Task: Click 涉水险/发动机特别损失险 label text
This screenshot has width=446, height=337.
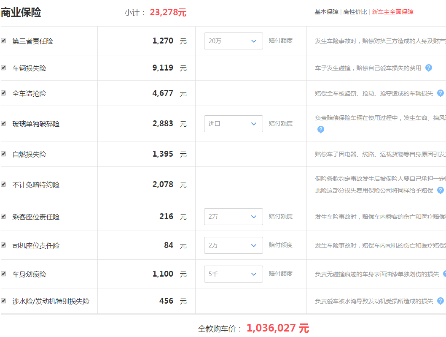Action: pos(51,302)
